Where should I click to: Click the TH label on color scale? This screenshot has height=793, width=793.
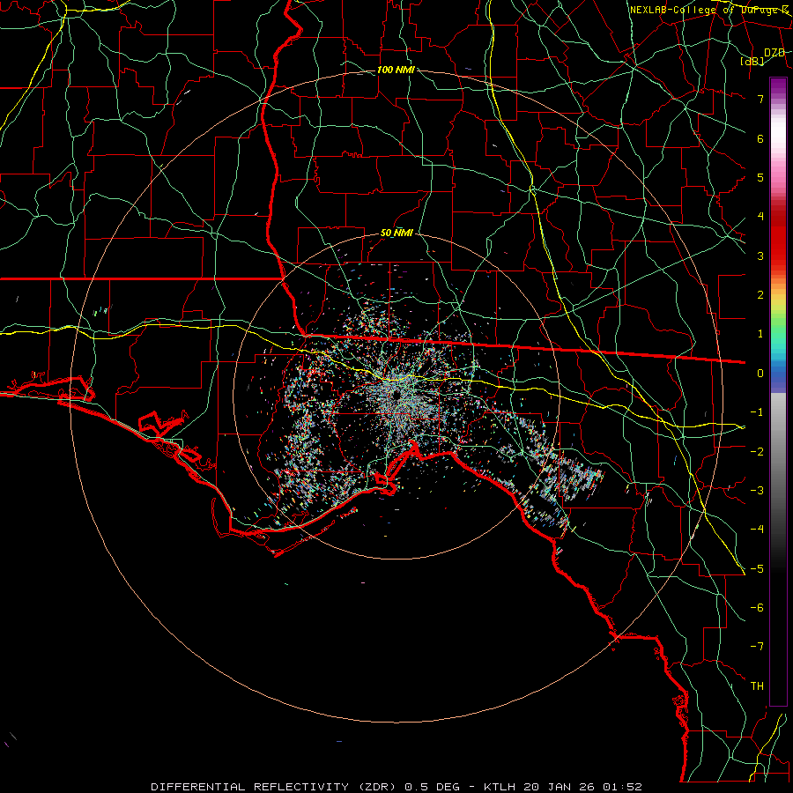757,686
